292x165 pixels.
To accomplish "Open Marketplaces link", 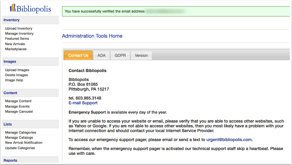I will click(16, 49).
